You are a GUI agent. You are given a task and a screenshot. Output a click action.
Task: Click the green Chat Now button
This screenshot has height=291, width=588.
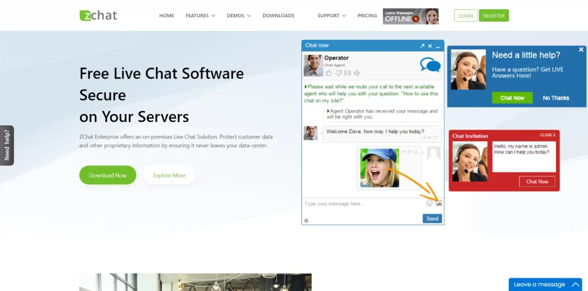[x=512, y=97]
